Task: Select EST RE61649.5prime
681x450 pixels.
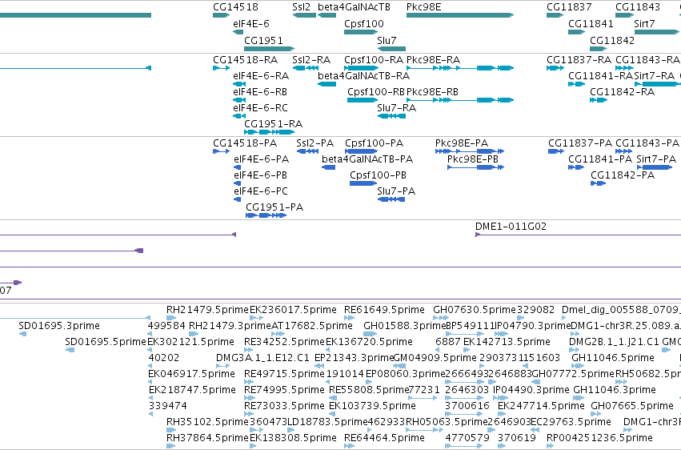Action: click(384, 310)
